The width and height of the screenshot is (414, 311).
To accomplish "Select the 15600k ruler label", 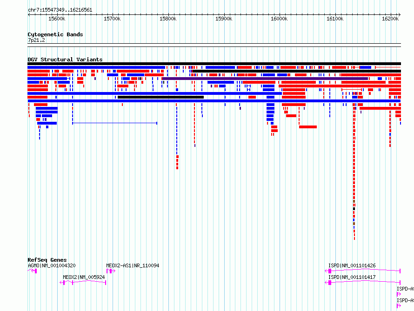I will [x=57, y=19].
